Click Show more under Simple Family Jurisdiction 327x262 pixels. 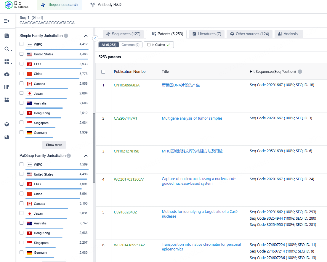[x=54, y=145]
